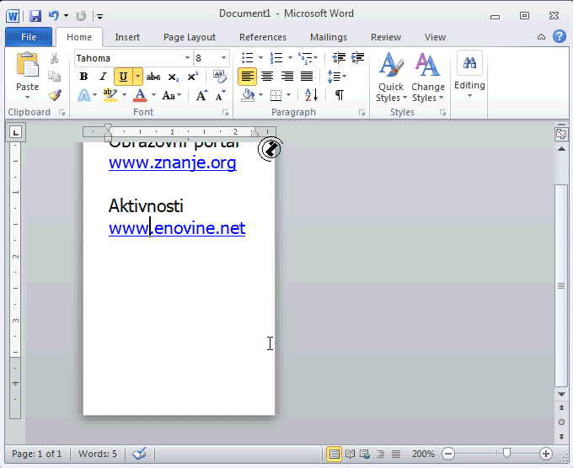Click the zoom slider handle
This screenshot has height=468, width=573.
pos(506,454)
